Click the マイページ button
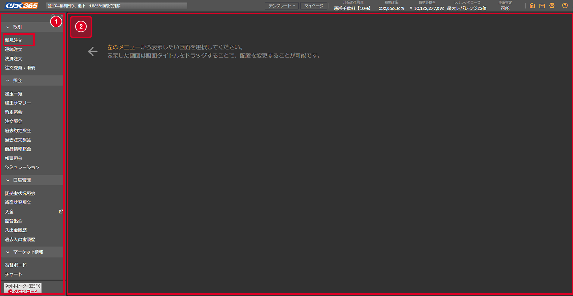Screen dimensions: 573x296 [x=314, y=6]
